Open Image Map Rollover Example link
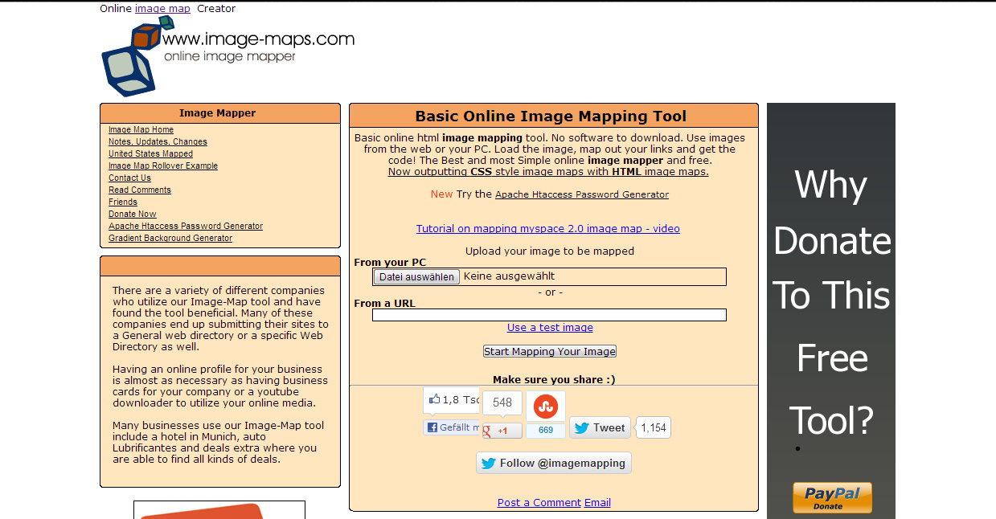The image size is (996, 519). 163,166
